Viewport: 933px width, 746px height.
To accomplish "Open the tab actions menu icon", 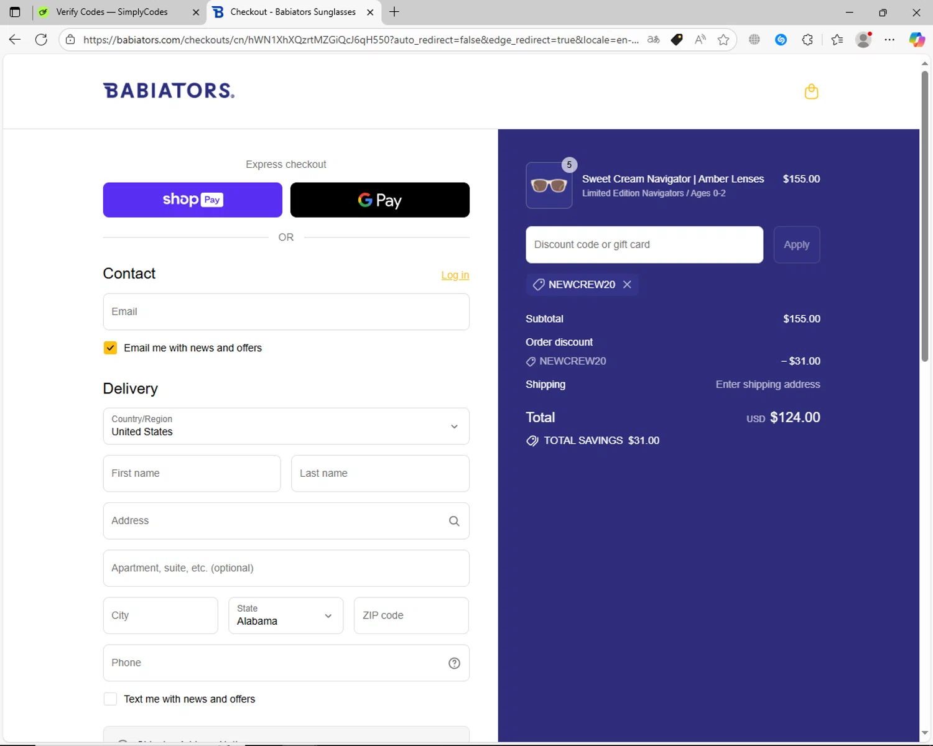I will pyautogui.click(x=15, y=12).
